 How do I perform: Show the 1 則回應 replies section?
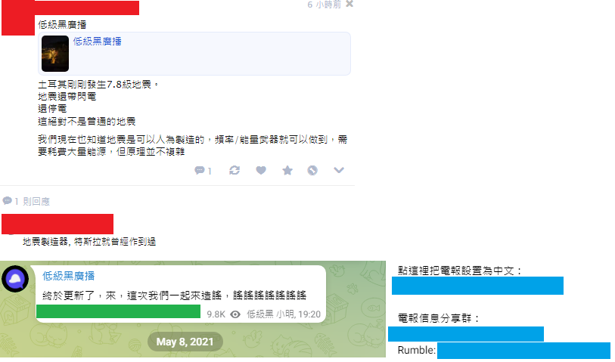[26, 201]
